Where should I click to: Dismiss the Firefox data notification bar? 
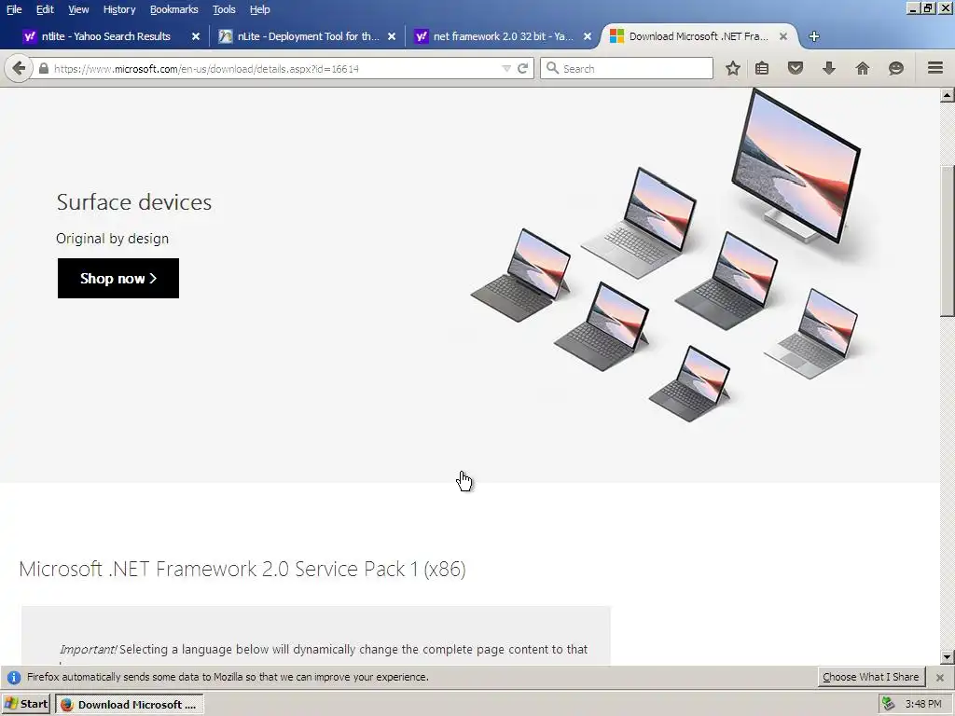pyautogui.click(x=940, y=677)
